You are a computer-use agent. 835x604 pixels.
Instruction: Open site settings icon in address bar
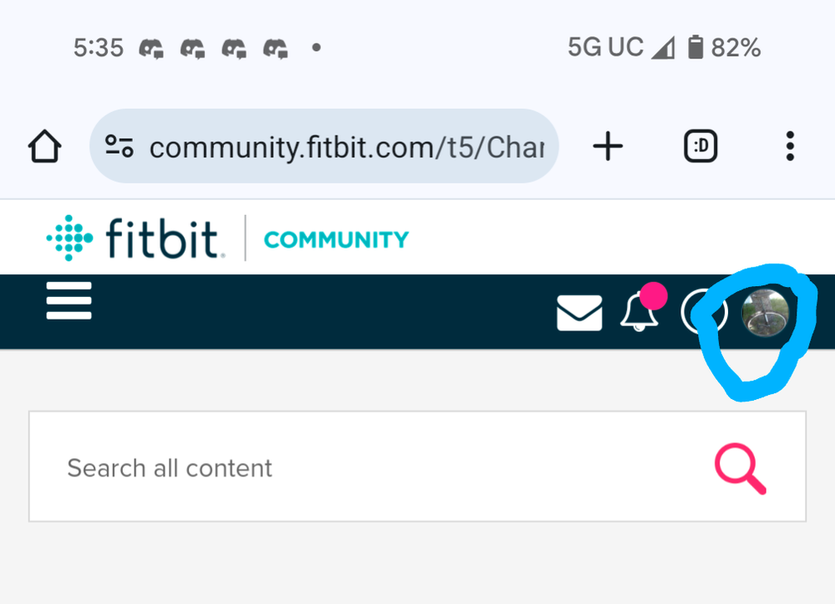(120, 146)
